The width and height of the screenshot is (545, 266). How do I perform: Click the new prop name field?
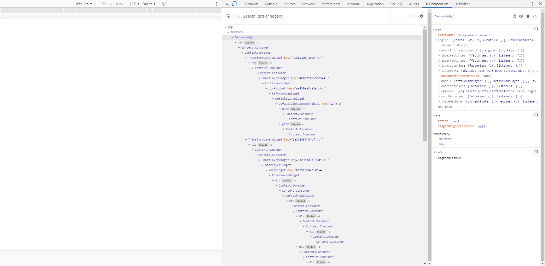coord(445,107)
